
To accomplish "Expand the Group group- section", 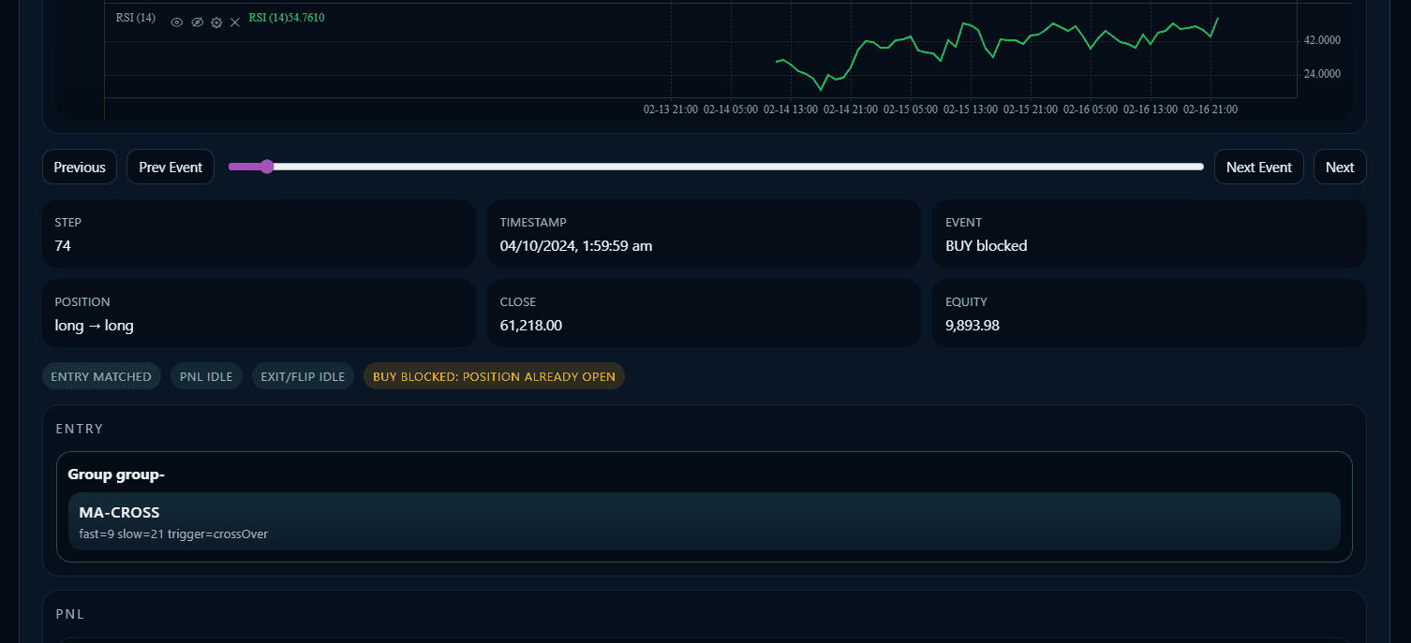I will tap(116, 475).
